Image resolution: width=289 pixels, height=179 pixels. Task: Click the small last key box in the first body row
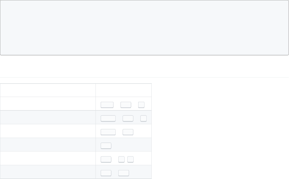click(x=141, y=105)
